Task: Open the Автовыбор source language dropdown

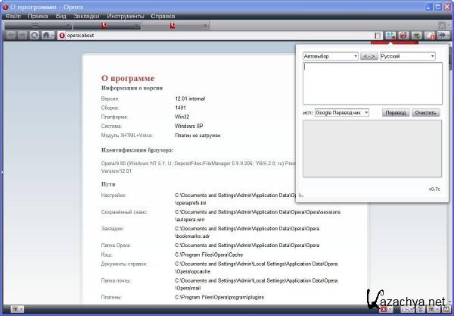Action: tap(330, 56)
